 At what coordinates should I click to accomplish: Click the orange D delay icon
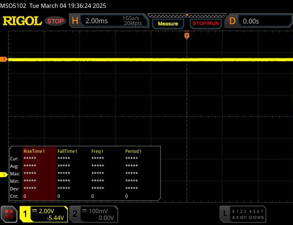(x=232, y=21)
